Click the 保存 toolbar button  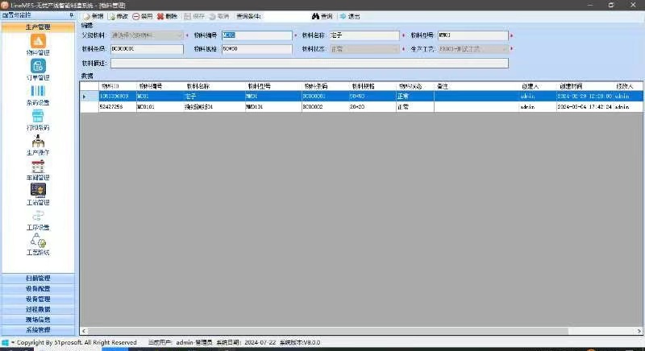click(194, 16)
